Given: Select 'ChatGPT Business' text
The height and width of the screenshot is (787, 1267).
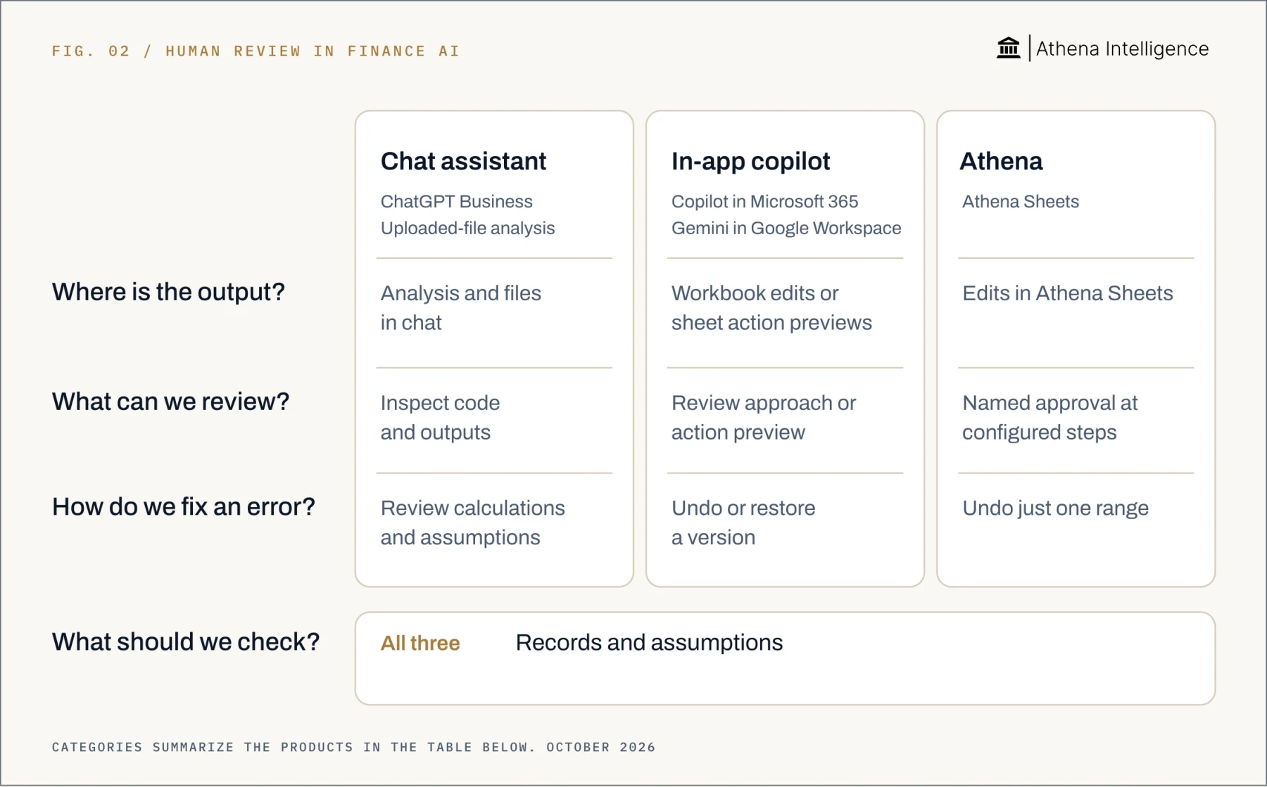Looking at the screenshot, I should [x=456, y=201].
